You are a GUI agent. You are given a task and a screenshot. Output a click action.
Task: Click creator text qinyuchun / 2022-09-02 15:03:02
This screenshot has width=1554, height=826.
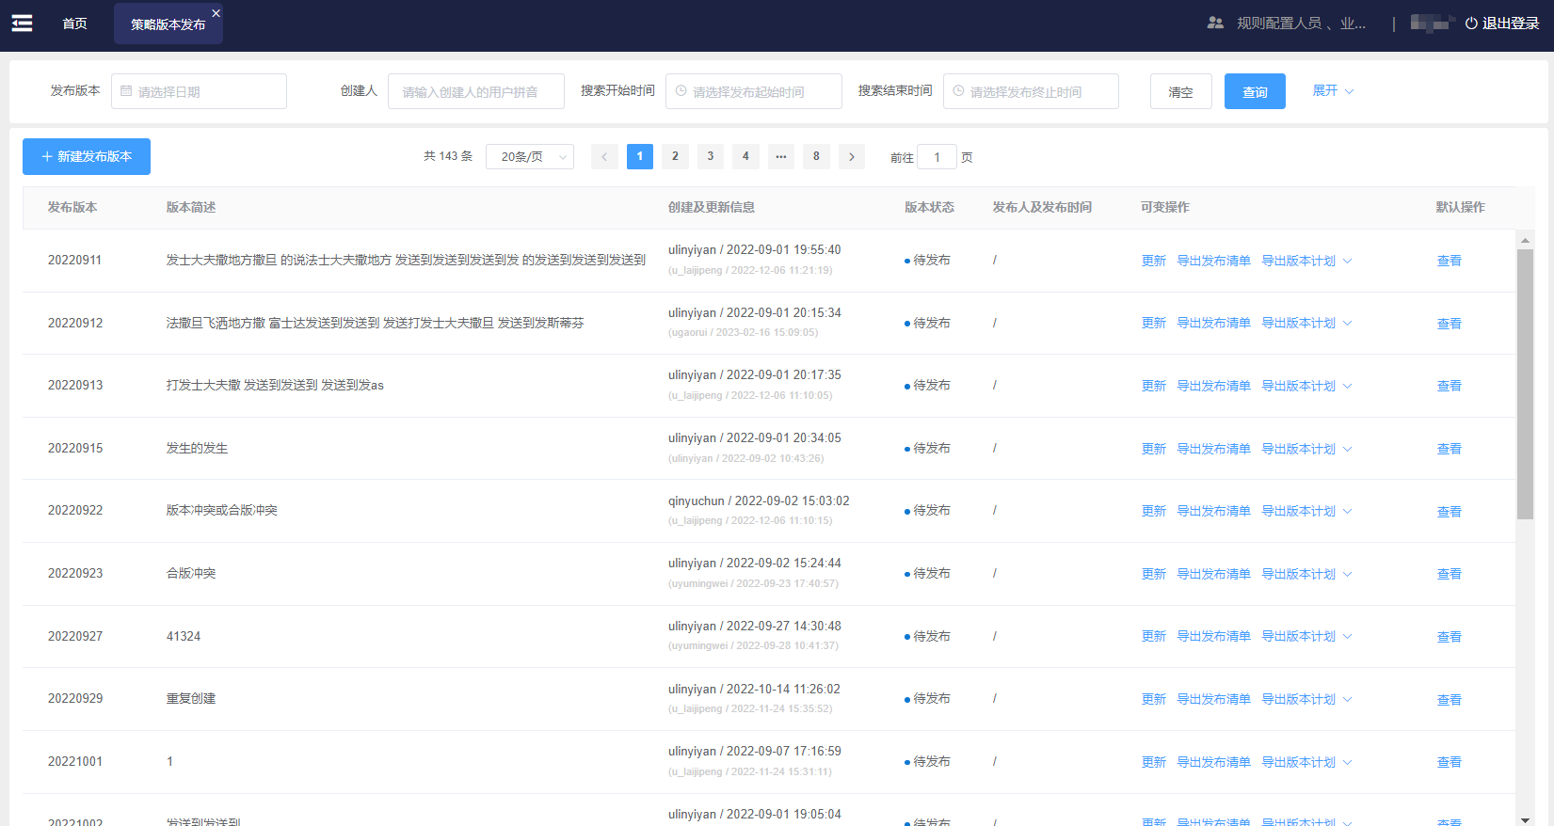759,500
